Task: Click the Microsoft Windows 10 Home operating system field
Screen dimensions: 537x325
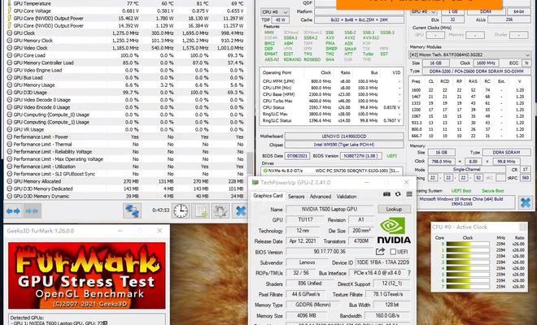Action: pyautogui.click(x=465, y=201)
